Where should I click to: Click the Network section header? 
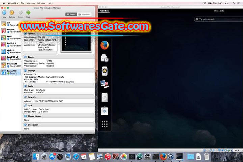pyautogui.click(x=59, y=97)
